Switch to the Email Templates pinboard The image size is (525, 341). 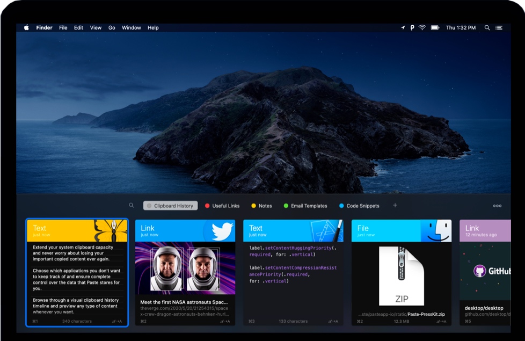[x=305, y=206]
